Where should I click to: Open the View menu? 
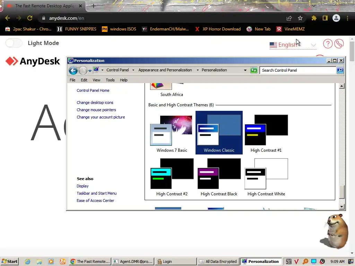coord(96,80)
